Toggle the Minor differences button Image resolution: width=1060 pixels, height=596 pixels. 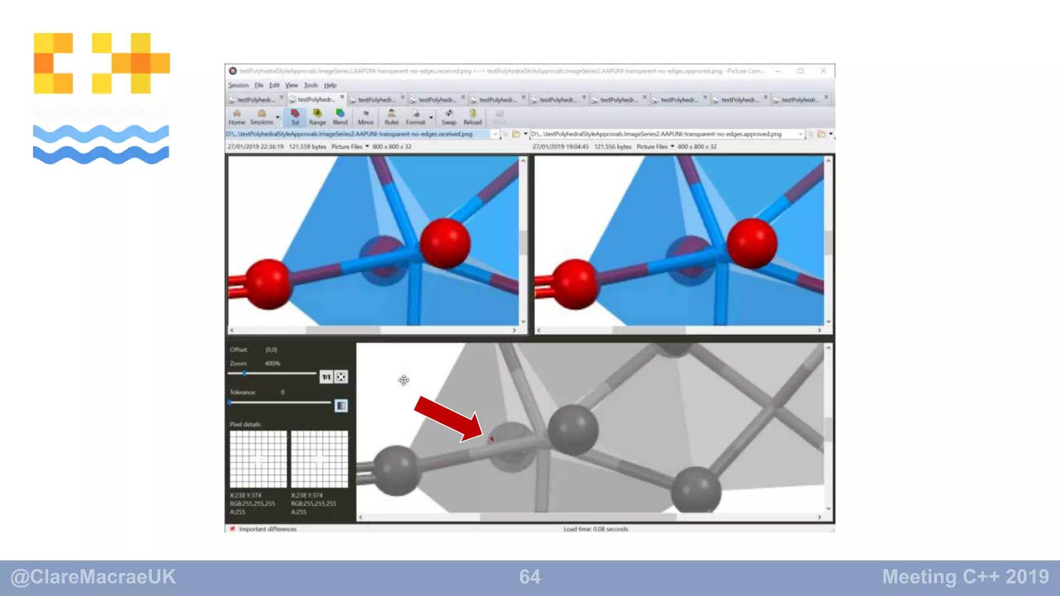coord(365,117)
